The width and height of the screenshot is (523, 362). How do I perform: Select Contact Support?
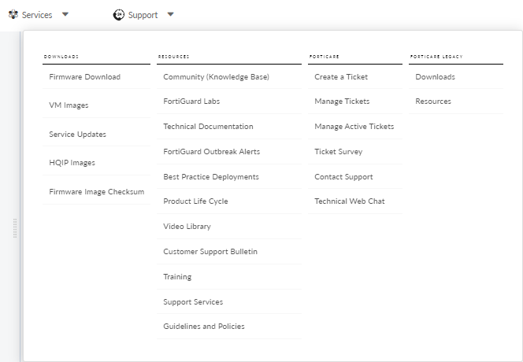pos(343,177)
